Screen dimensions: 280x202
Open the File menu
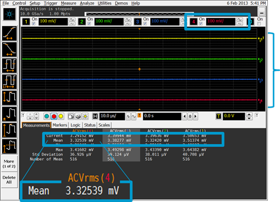point(6,3)
